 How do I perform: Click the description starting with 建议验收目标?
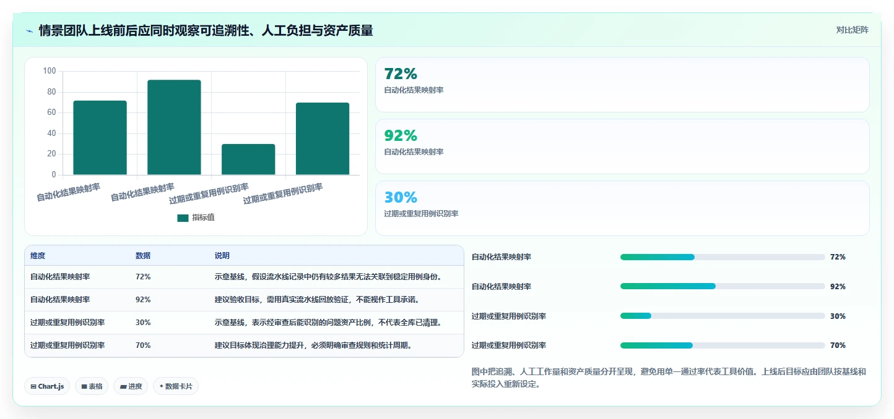click(318, 300)
